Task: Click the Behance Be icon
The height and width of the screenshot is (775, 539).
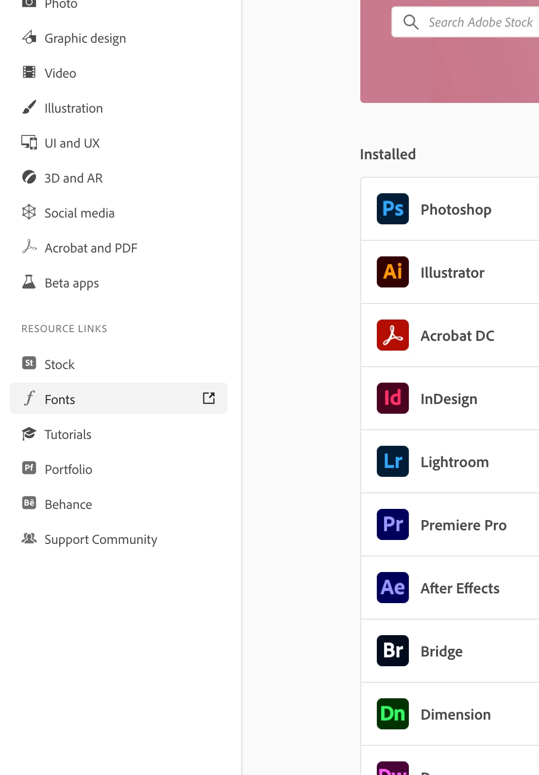Action: click(x=29, y=503)
